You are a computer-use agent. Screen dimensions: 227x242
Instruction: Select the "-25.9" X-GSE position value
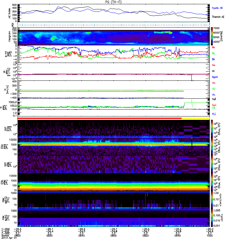[x=81, y=229]
